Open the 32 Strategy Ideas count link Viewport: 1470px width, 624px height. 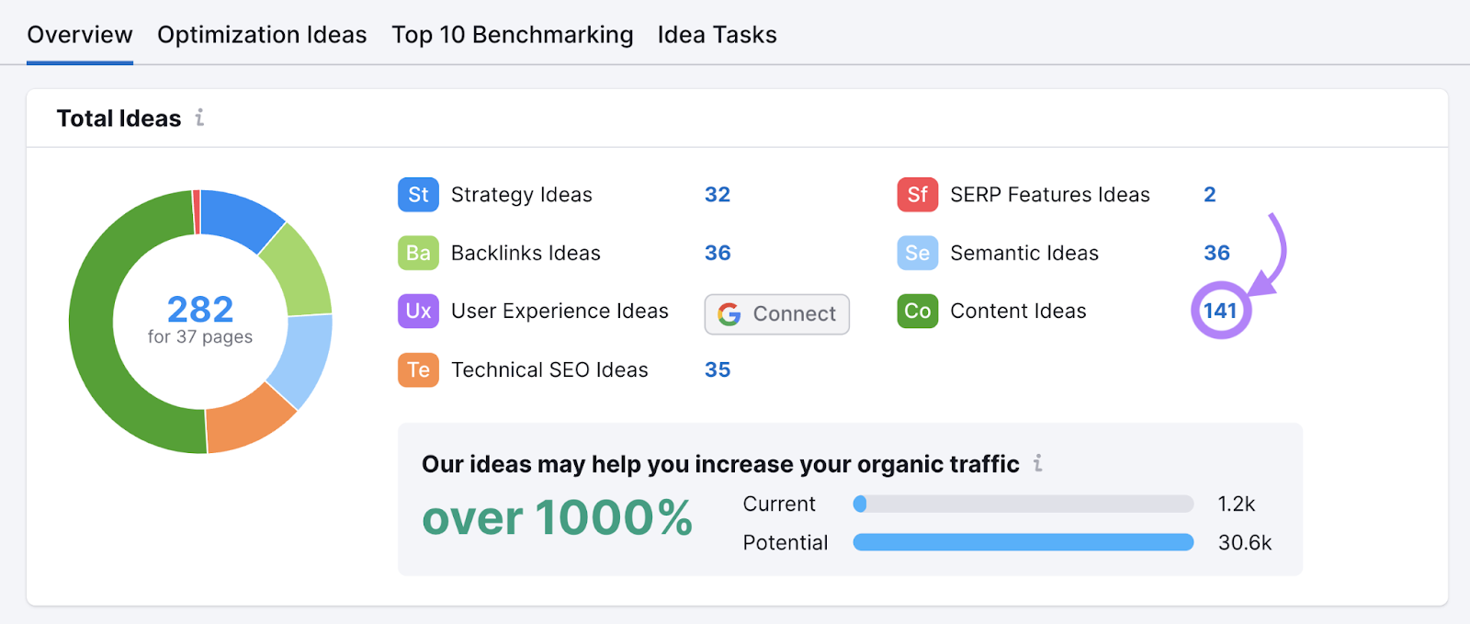(717, 195)
